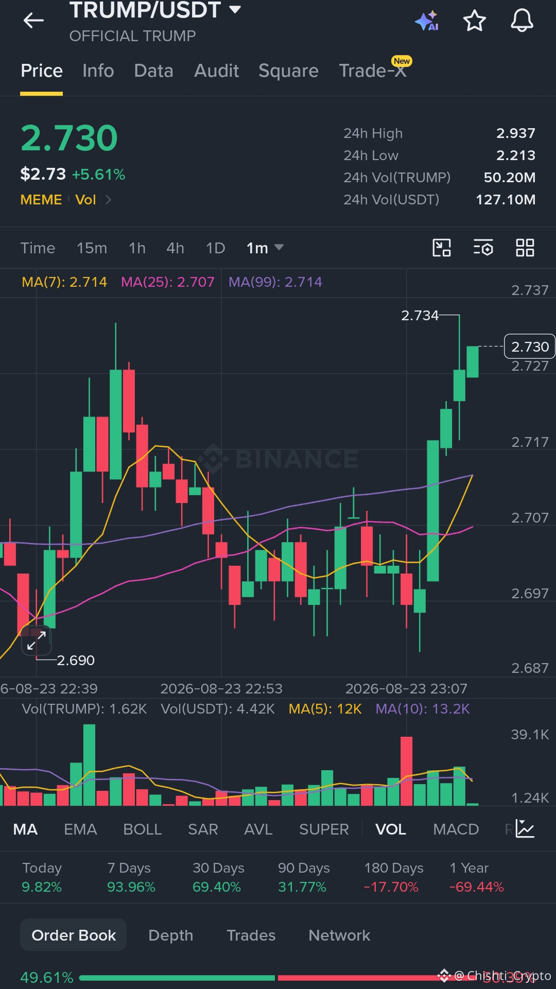Go to the Square tab

pos(288,71)
